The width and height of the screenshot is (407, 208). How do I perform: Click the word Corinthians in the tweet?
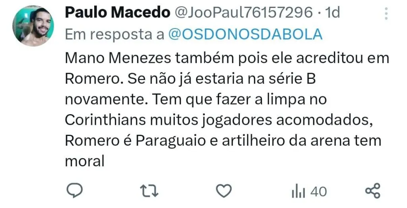click(105, 120)
